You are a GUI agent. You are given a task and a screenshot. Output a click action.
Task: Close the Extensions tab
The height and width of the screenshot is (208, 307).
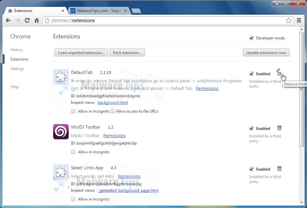[63, 11]
